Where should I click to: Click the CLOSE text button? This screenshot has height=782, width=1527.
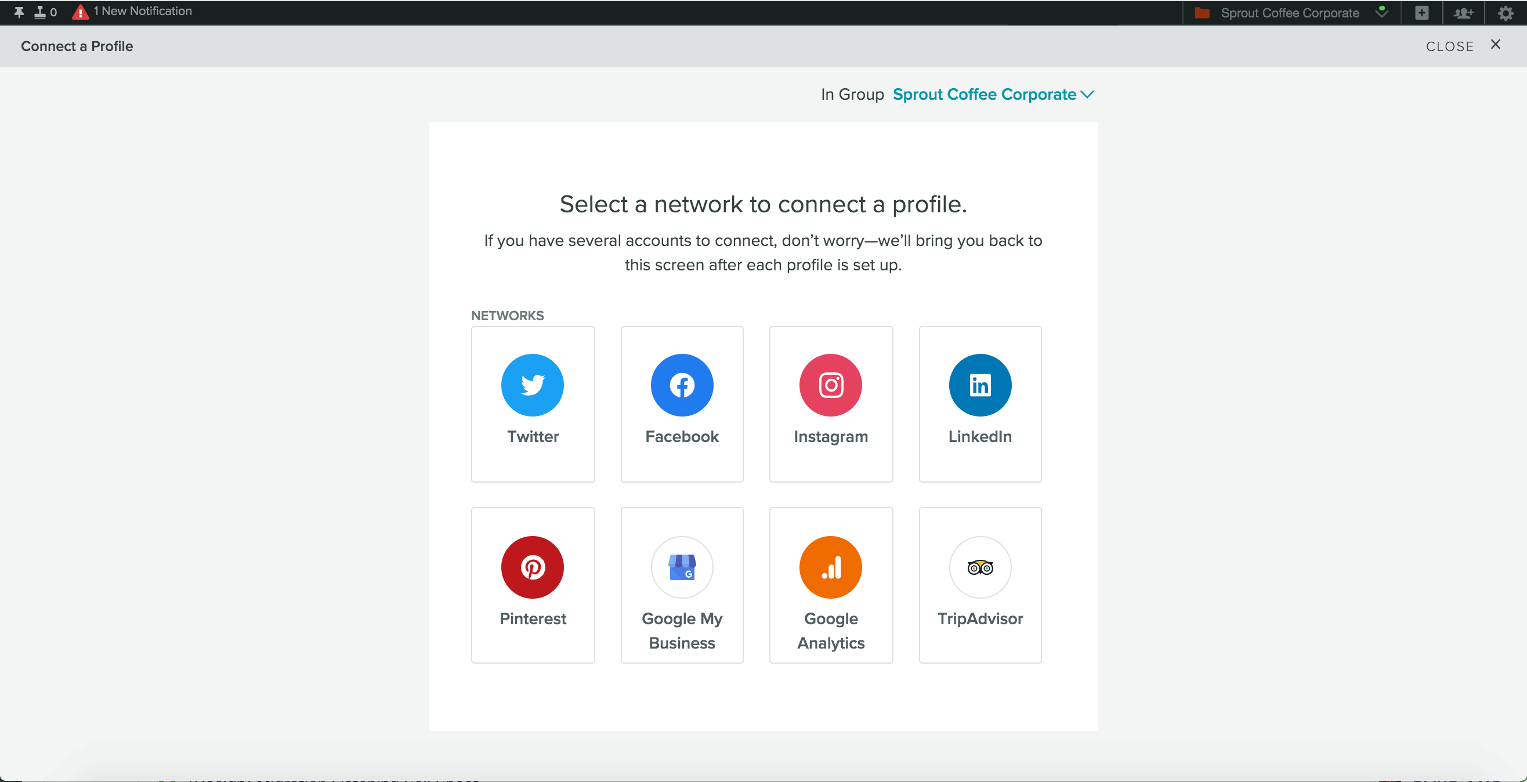pos(1449,46)
